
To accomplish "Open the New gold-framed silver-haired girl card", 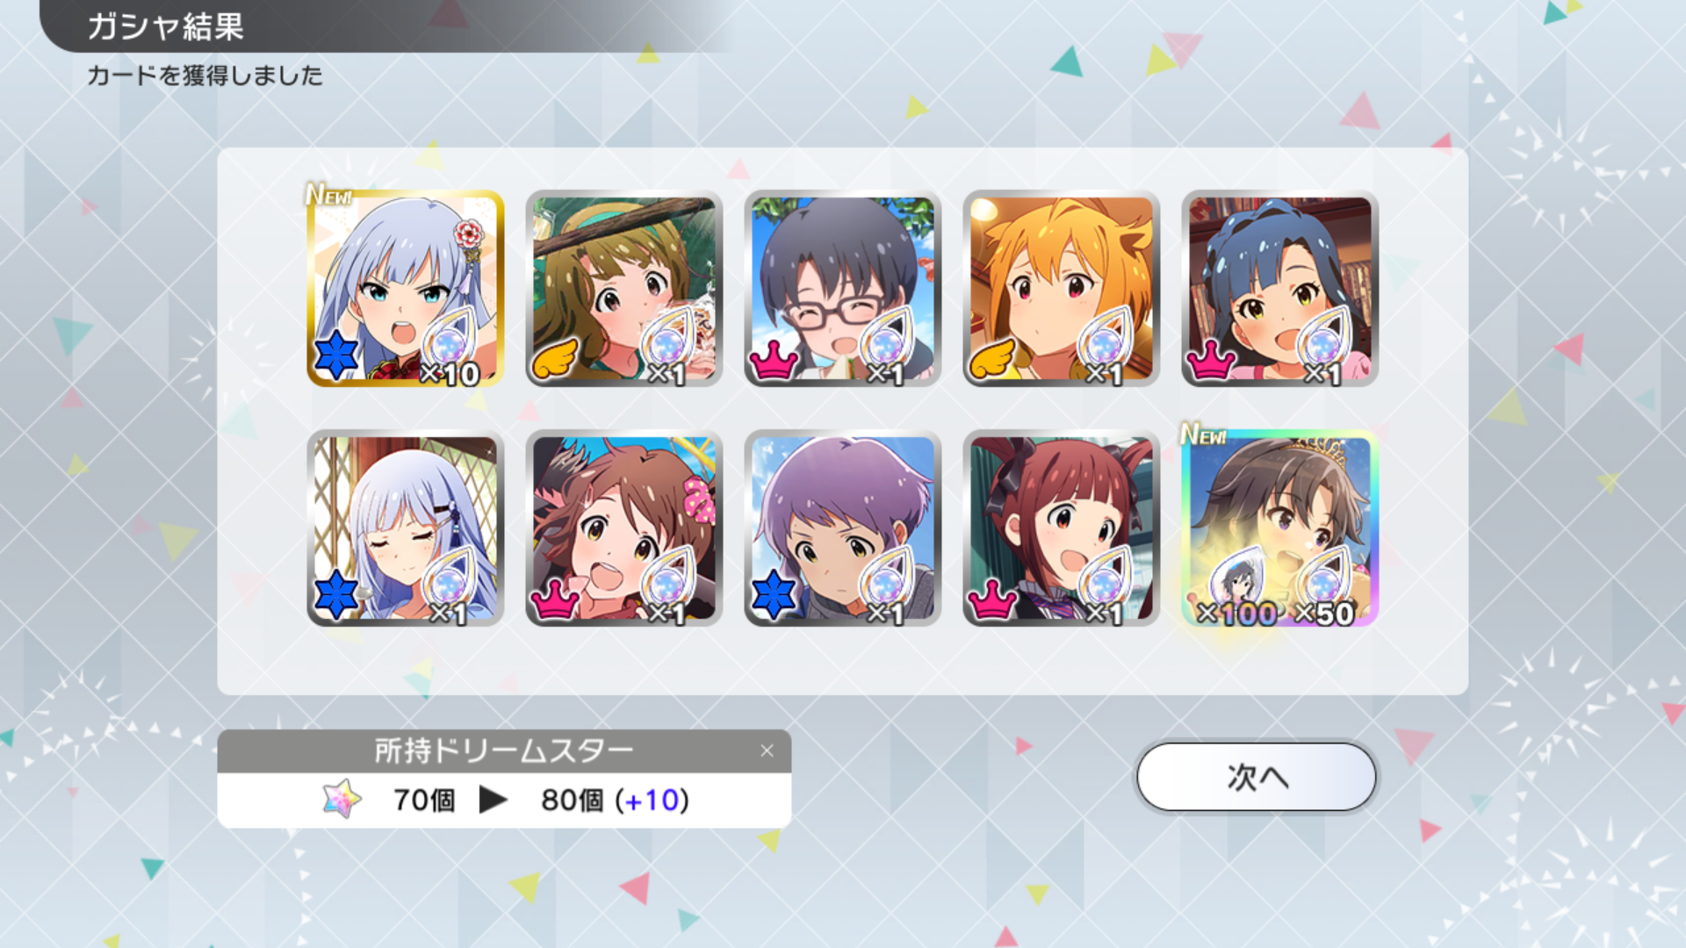I will click(405, 288).
